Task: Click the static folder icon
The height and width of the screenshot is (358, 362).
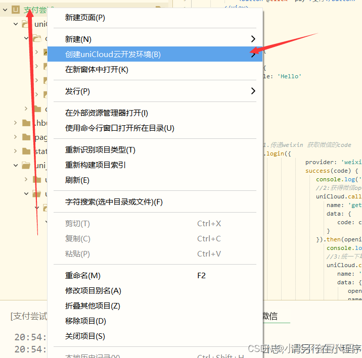Action: (x=26, y=151)
